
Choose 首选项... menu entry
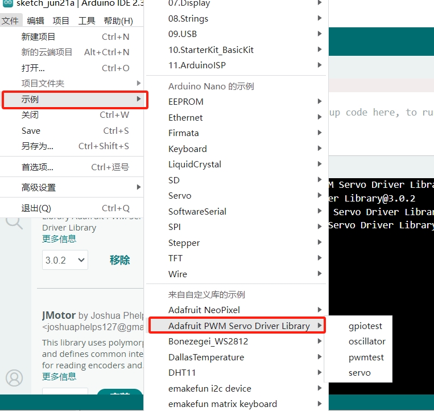tap(38, 167)
